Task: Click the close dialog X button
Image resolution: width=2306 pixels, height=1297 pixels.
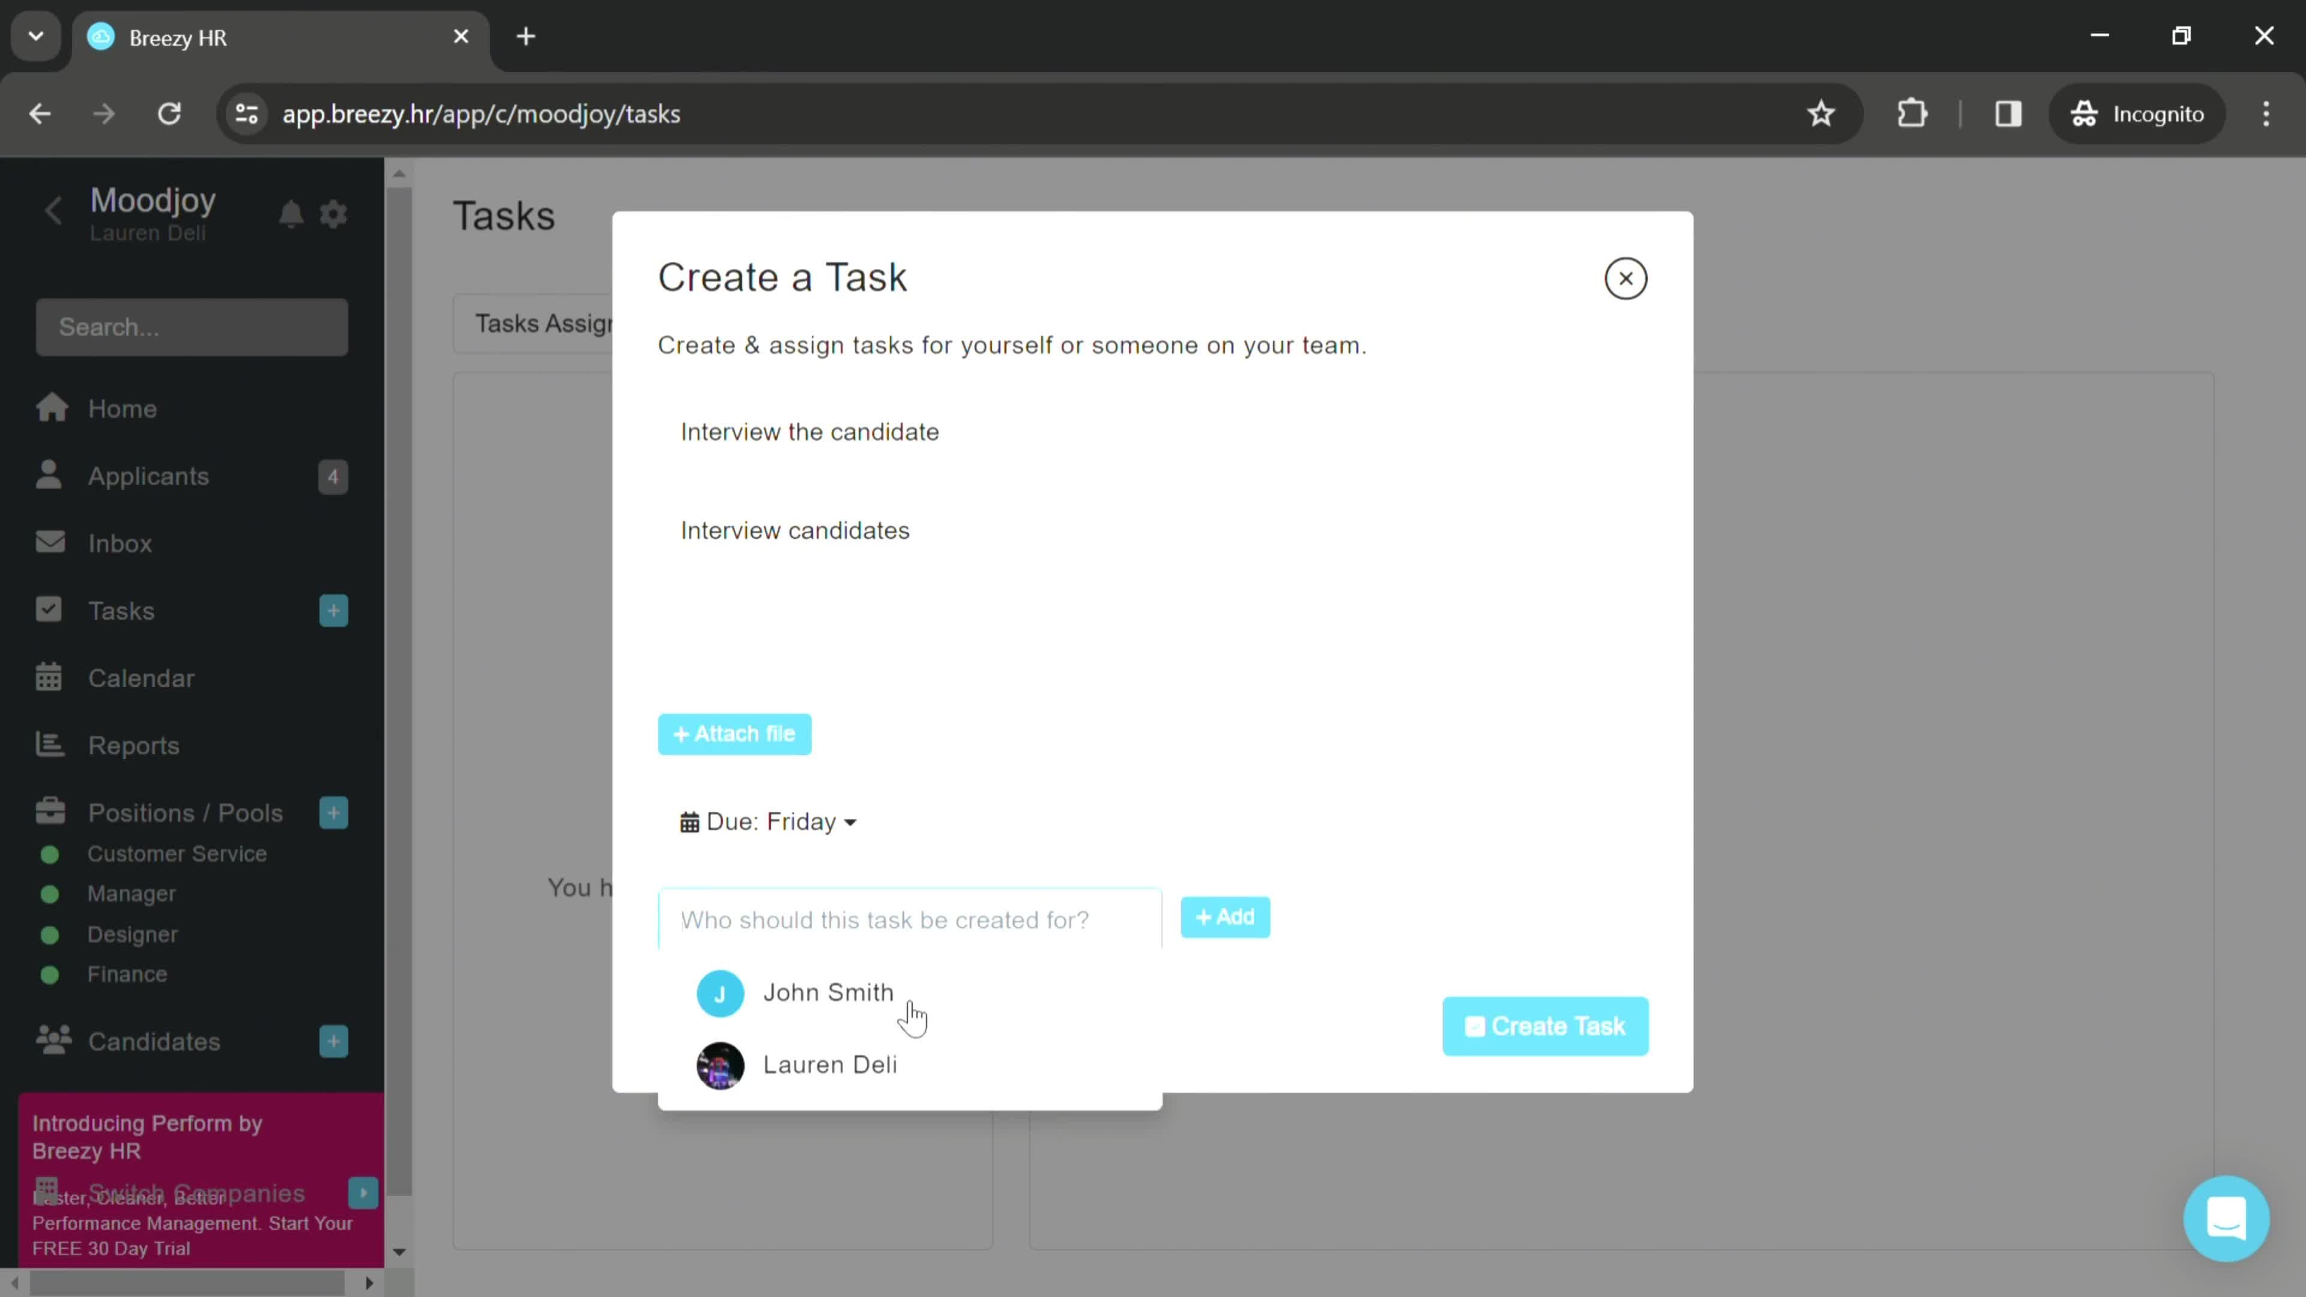Action: 1627,277
